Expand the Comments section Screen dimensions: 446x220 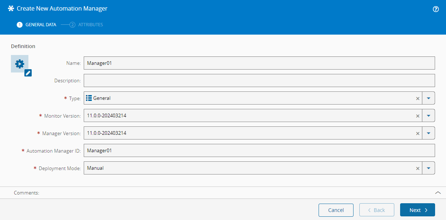(438, 193)
